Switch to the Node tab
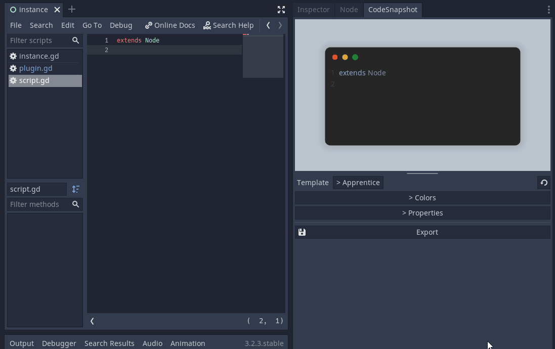Viewport: 555px width, 349px height. coord(349,10)
